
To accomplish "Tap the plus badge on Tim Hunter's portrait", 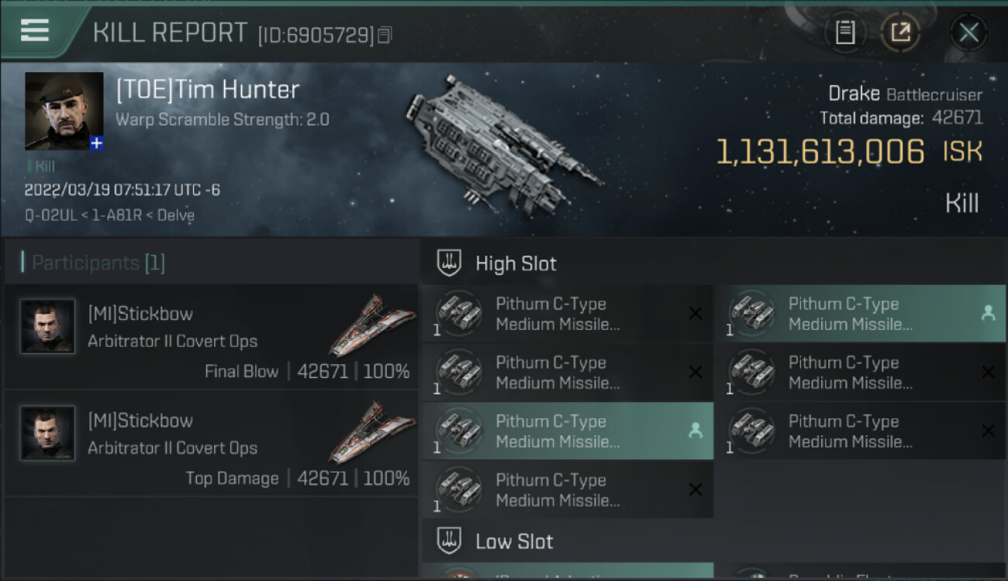I will point(96,143).
